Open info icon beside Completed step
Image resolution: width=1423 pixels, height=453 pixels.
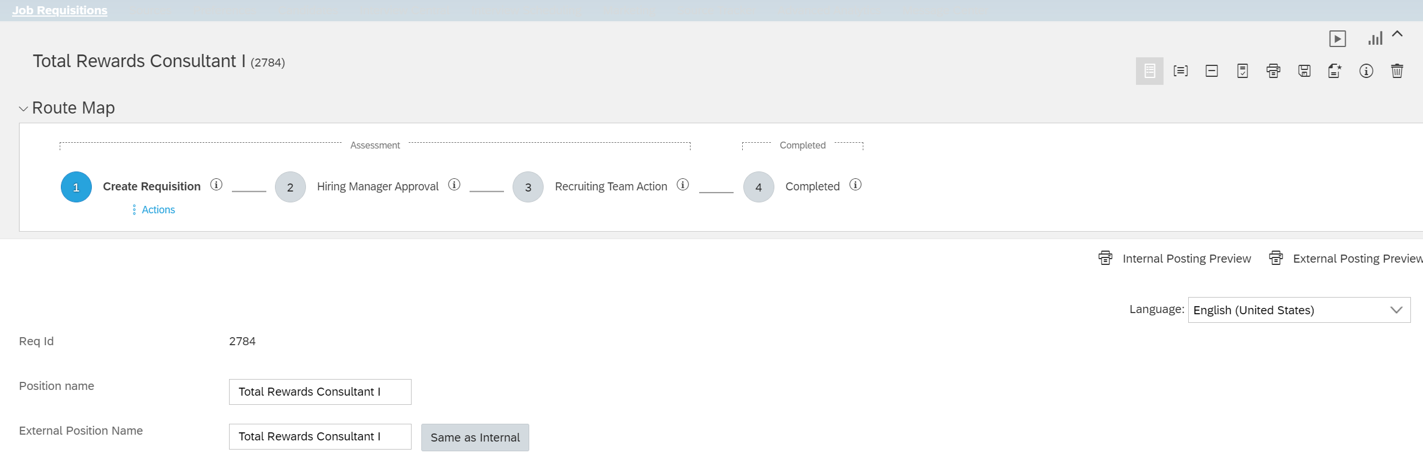[855, 185]
